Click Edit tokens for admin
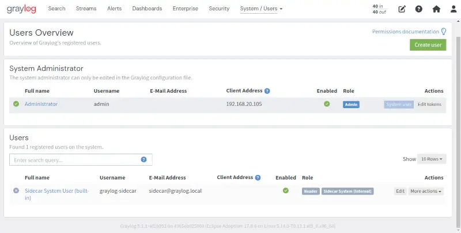Viewport: 461px width, 233px height. pos(429,104)
